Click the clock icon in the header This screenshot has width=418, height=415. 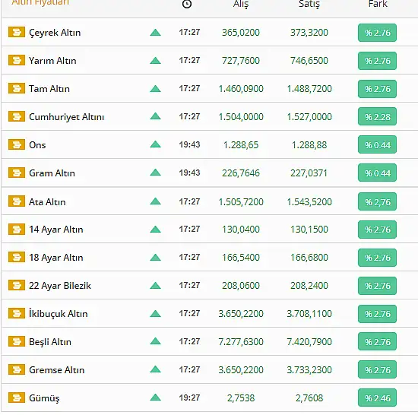187,4
